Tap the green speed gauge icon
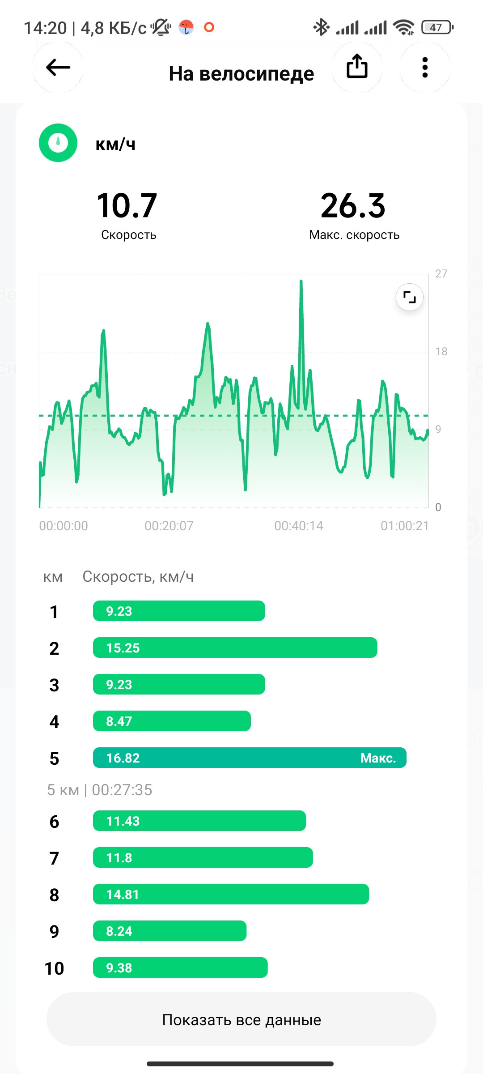483x1074 pixels. [x=58, y=143]
